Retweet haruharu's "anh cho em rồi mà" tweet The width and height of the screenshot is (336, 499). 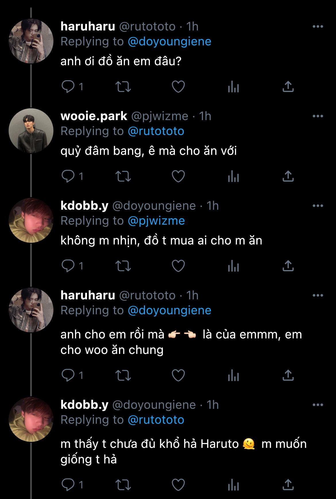pyautogui.click(x=123, y=375)
